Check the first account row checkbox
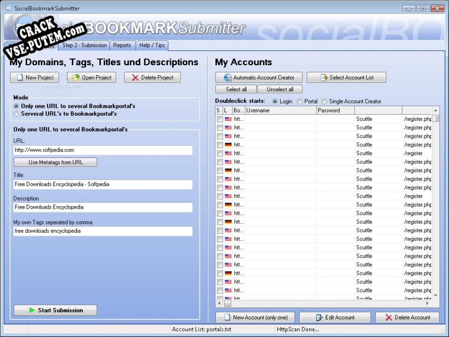449x337 pixels. [219, 119]
